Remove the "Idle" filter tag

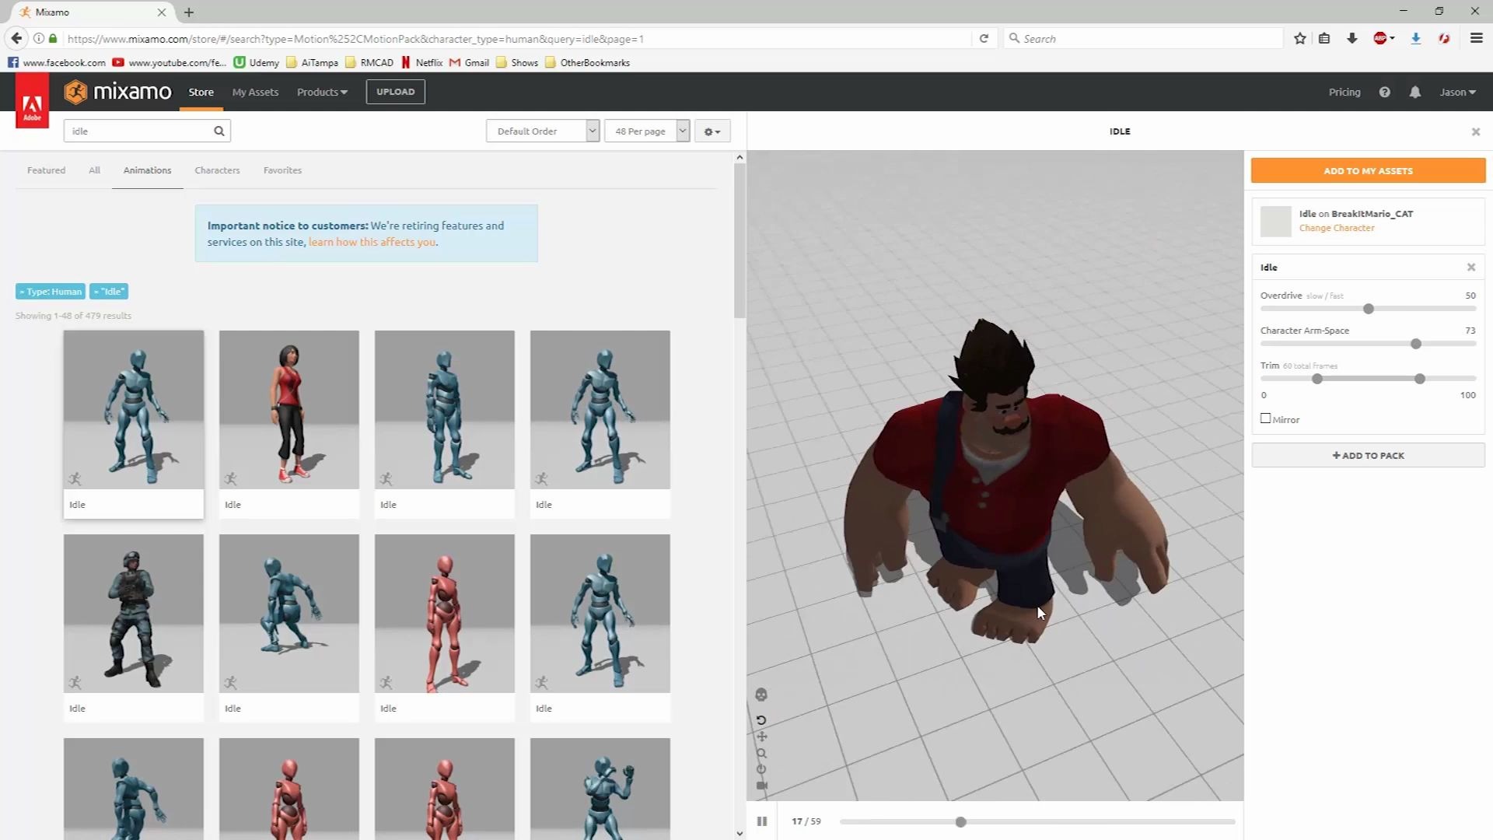coord(109,292)
